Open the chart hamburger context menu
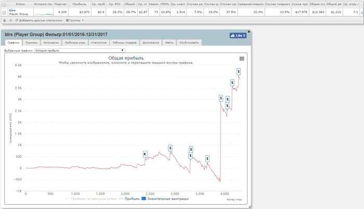This screenshot has width=364, height=209. coord(242,59)
